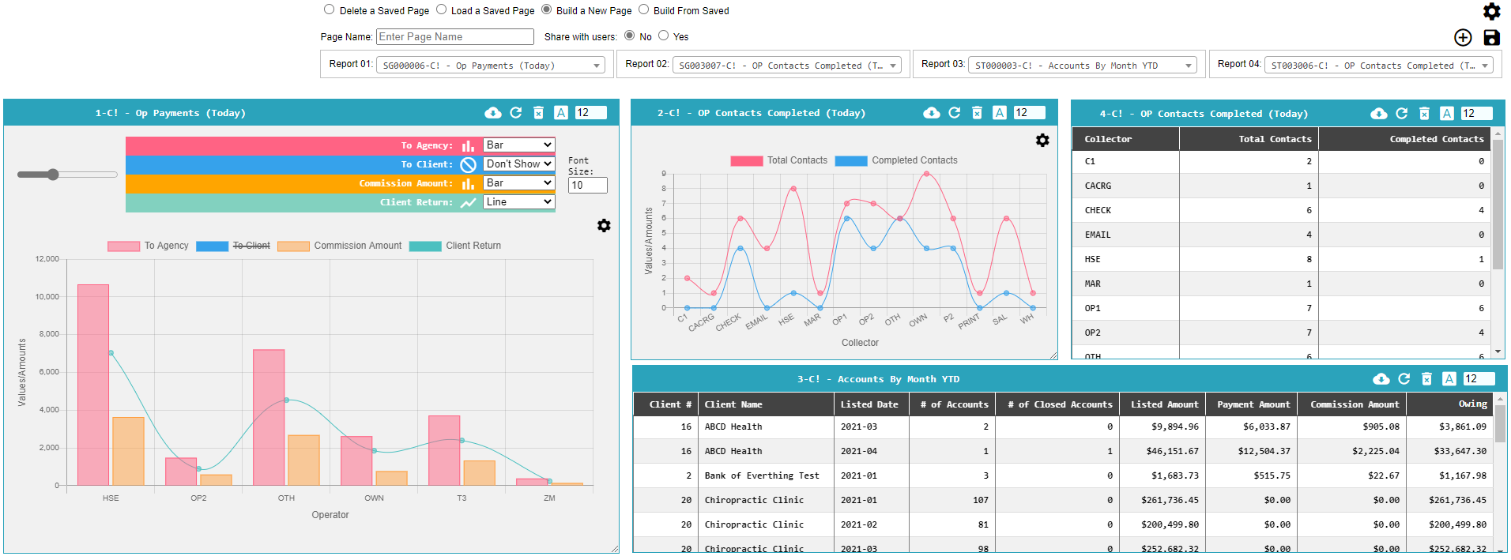Toggle the To Agency legend series

coord(148,246)
